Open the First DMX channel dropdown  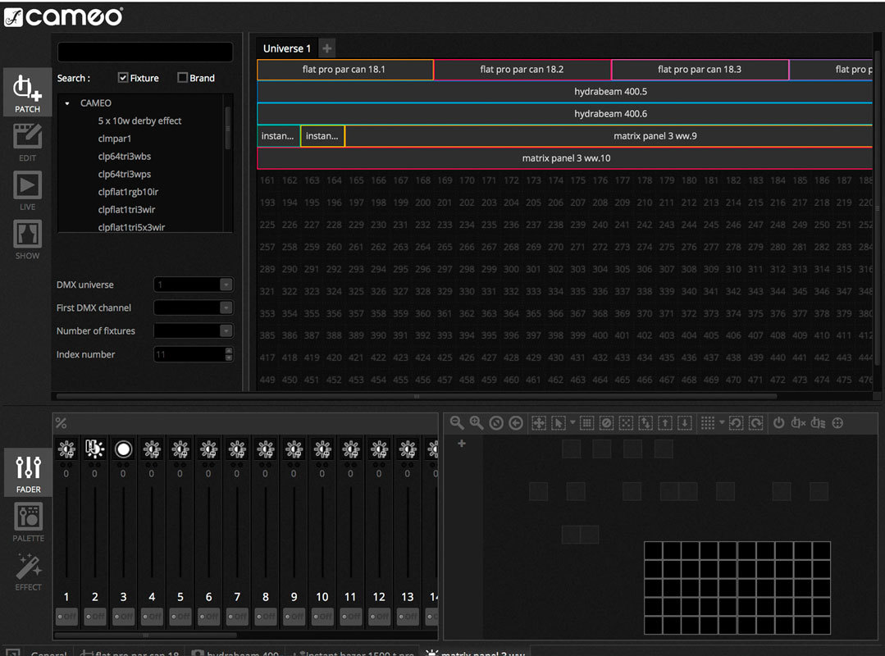coord(226,307)
